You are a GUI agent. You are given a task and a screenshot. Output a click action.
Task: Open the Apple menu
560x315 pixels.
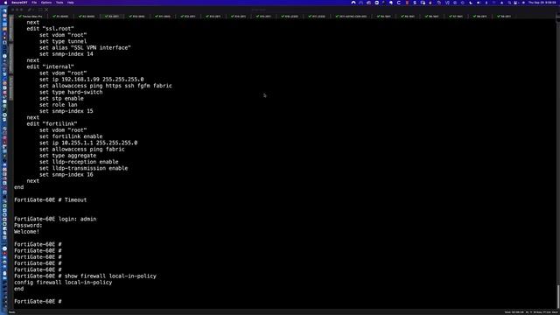point(5,3)
